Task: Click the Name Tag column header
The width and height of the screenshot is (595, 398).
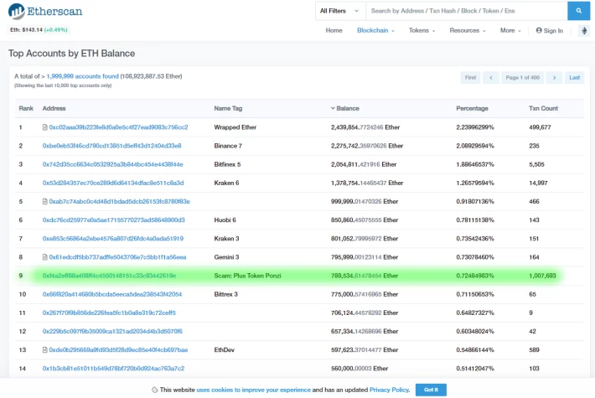Action: (228, 109)
